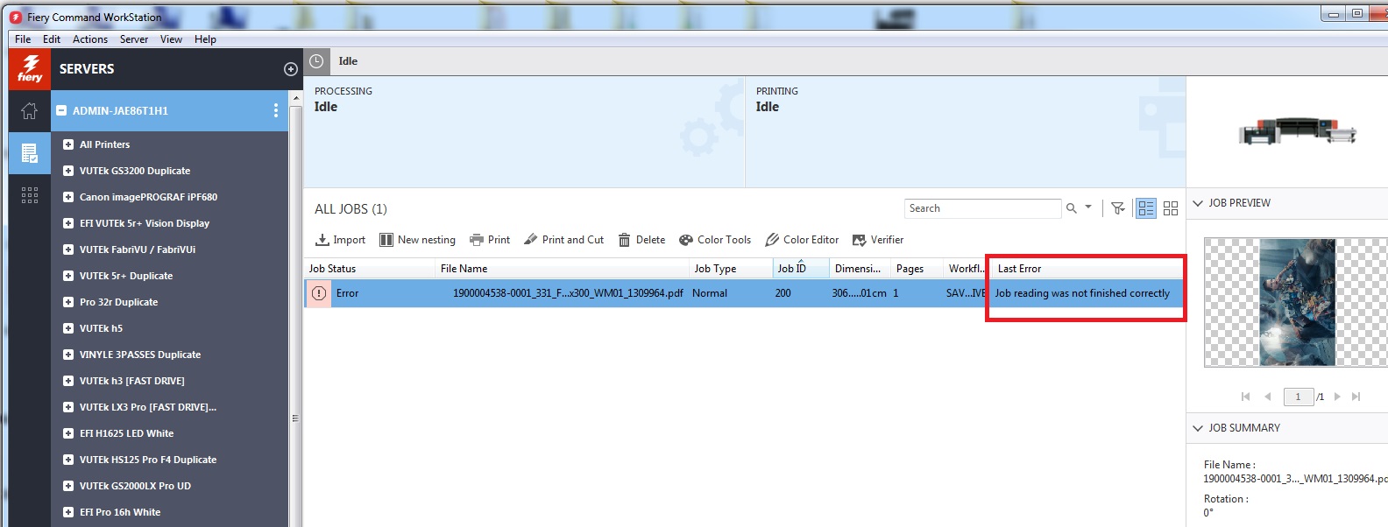The height and width of the screenshot is (527, 1388).
Task: Select the VUTEk h5 printer
Action: (101, 328)
